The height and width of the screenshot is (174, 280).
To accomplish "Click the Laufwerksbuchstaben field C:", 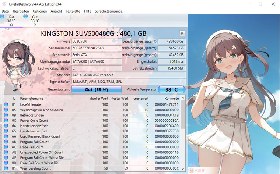I will pyautogui.click(x=97, y=68).
